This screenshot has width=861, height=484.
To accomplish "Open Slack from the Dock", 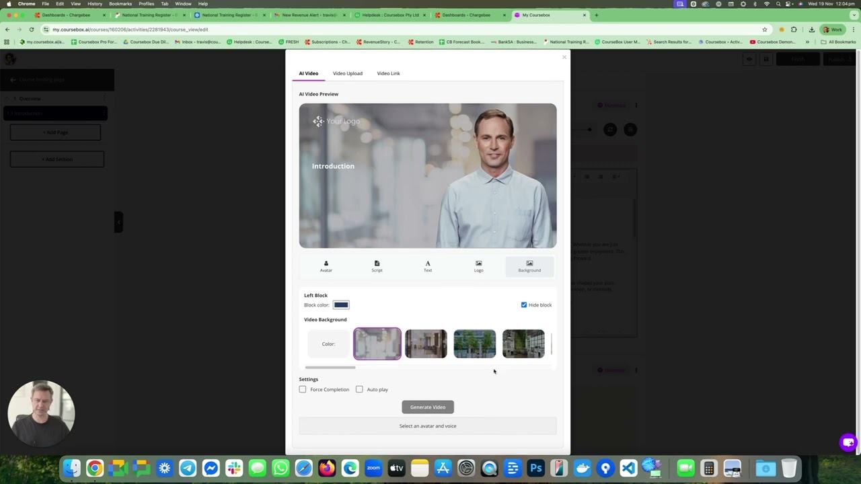I will pyautogui.click(x=234, y=468).
